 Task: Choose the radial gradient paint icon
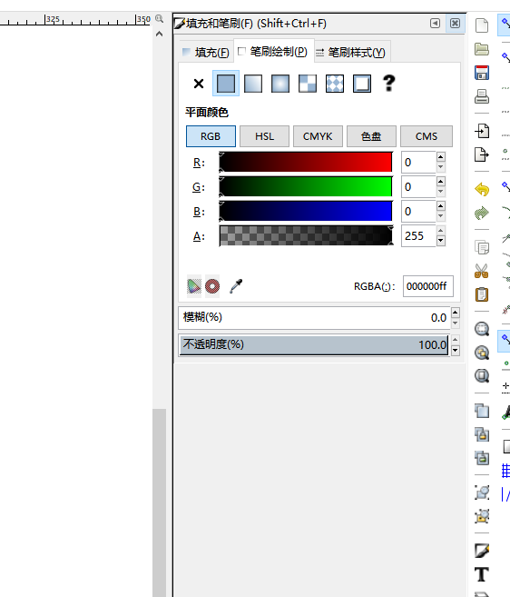(280, 84)
